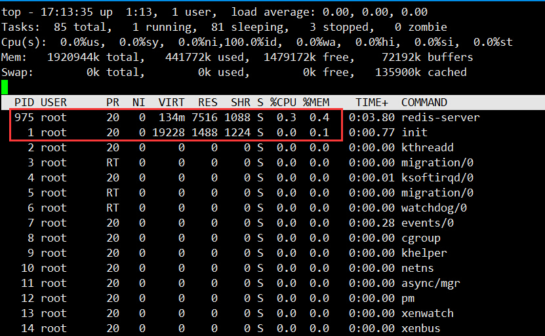
Task: Click the COMMAND column header
Action: pos(424,102)
